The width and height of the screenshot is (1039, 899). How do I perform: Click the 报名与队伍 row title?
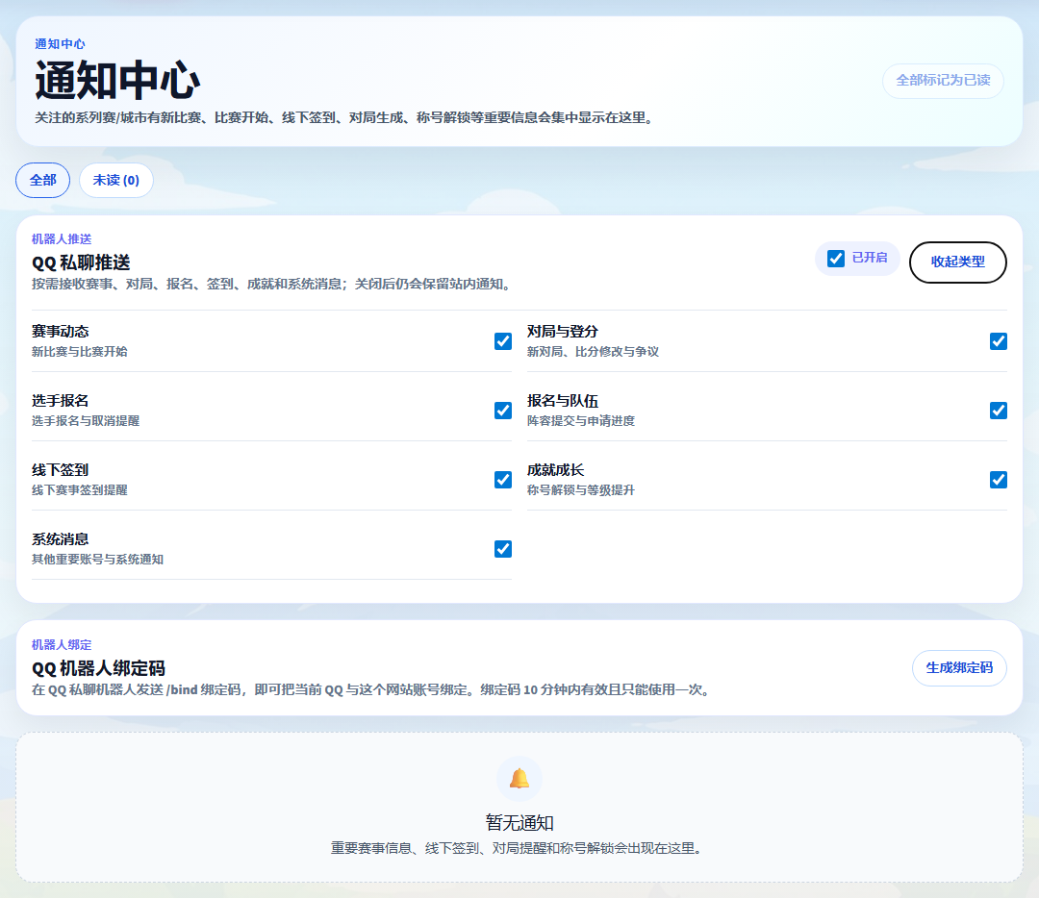(562, 401)
